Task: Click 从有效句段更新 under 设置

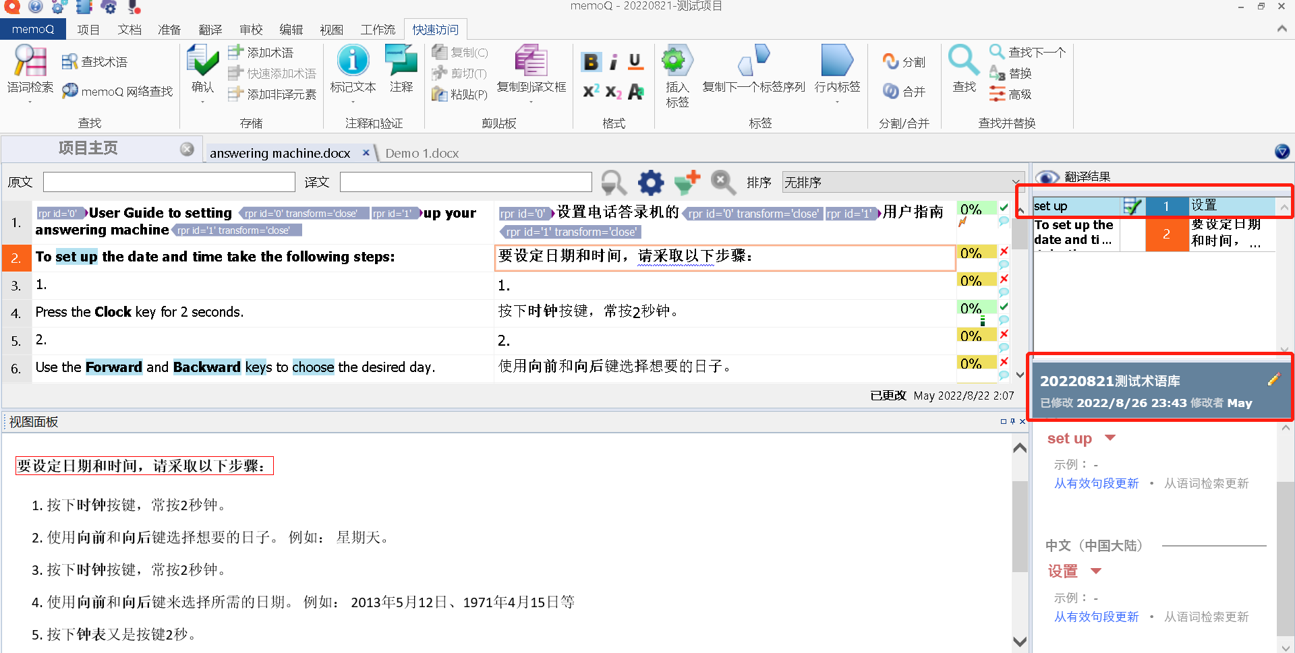Action: coord(1096,617)
